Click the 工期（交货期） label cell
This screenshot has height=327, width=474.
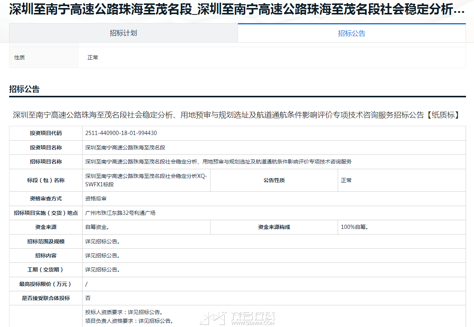click(46, 270)
